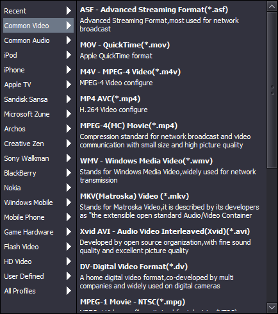The height and width of the screenshot is (314, 278).
Task: Expand the arrow next to All Profiles
Action: [69, 291]
